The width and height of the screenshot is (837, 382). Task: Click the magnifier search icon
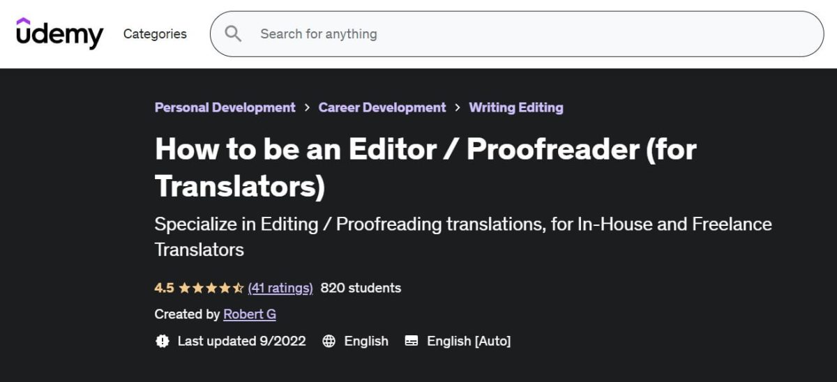[x=234, y=33]
